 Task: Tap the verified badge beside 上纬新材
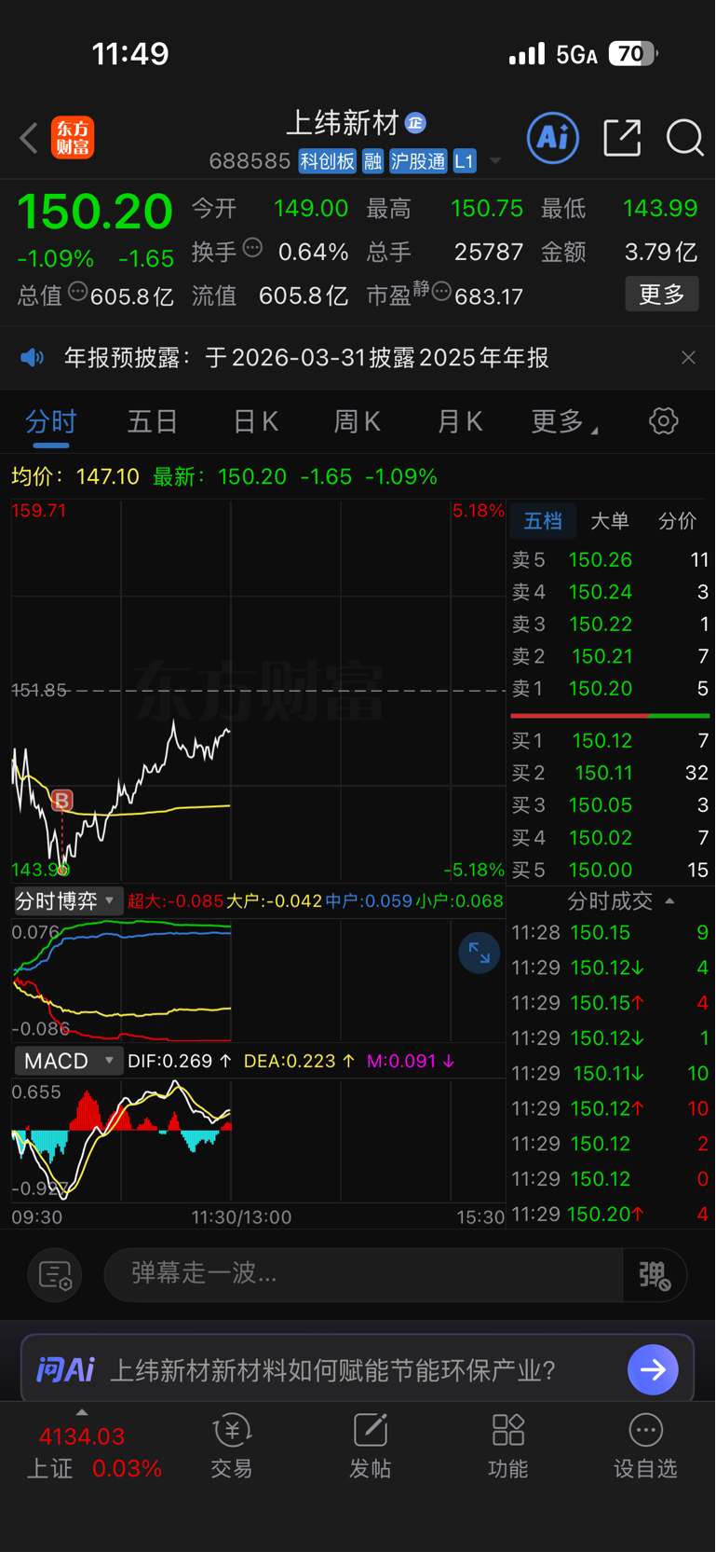click(x=416, y=122)
